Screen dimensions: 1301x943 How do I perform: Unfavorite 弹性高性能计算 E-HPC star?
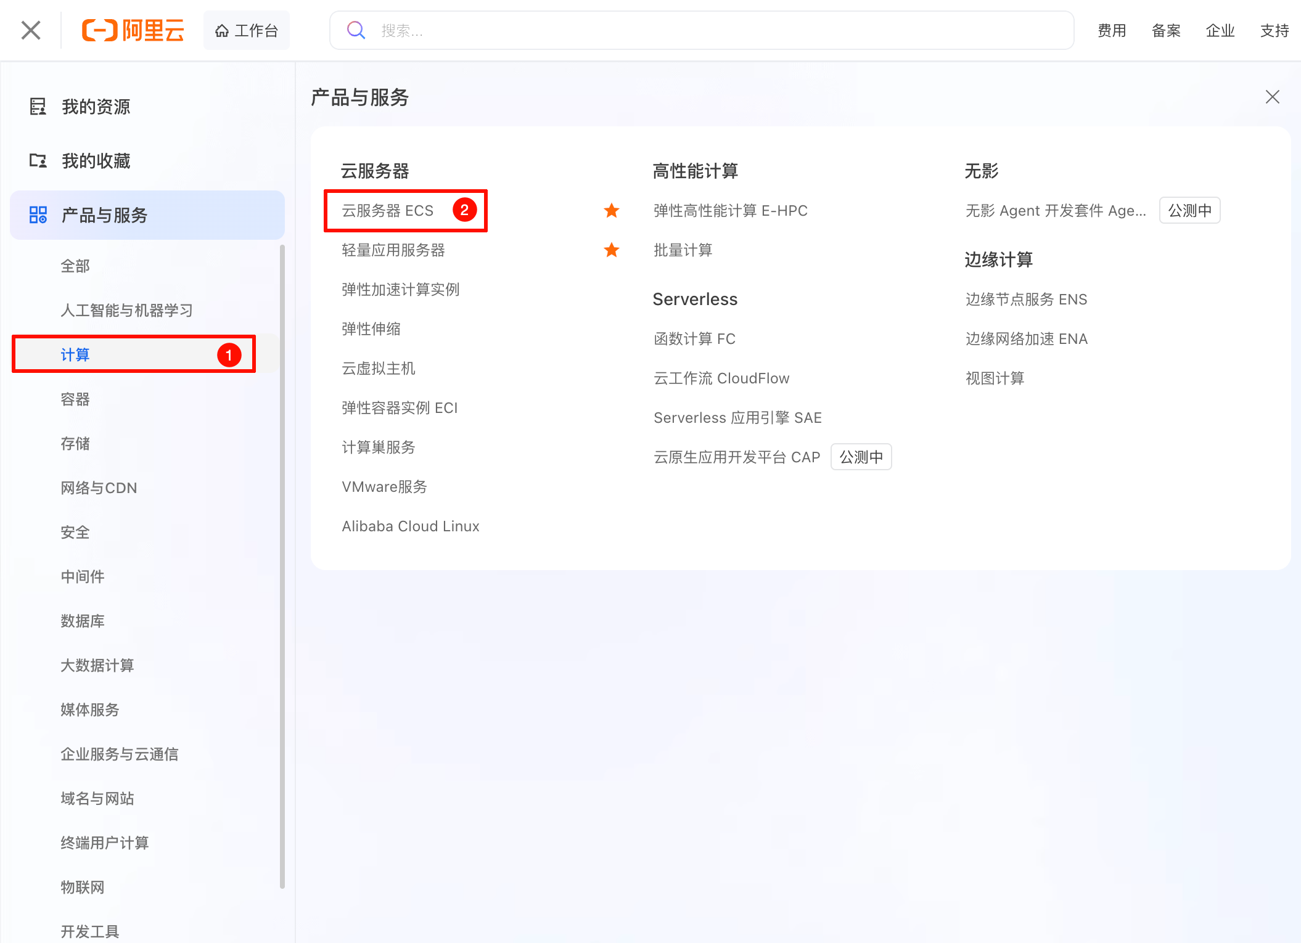(611, 211)
